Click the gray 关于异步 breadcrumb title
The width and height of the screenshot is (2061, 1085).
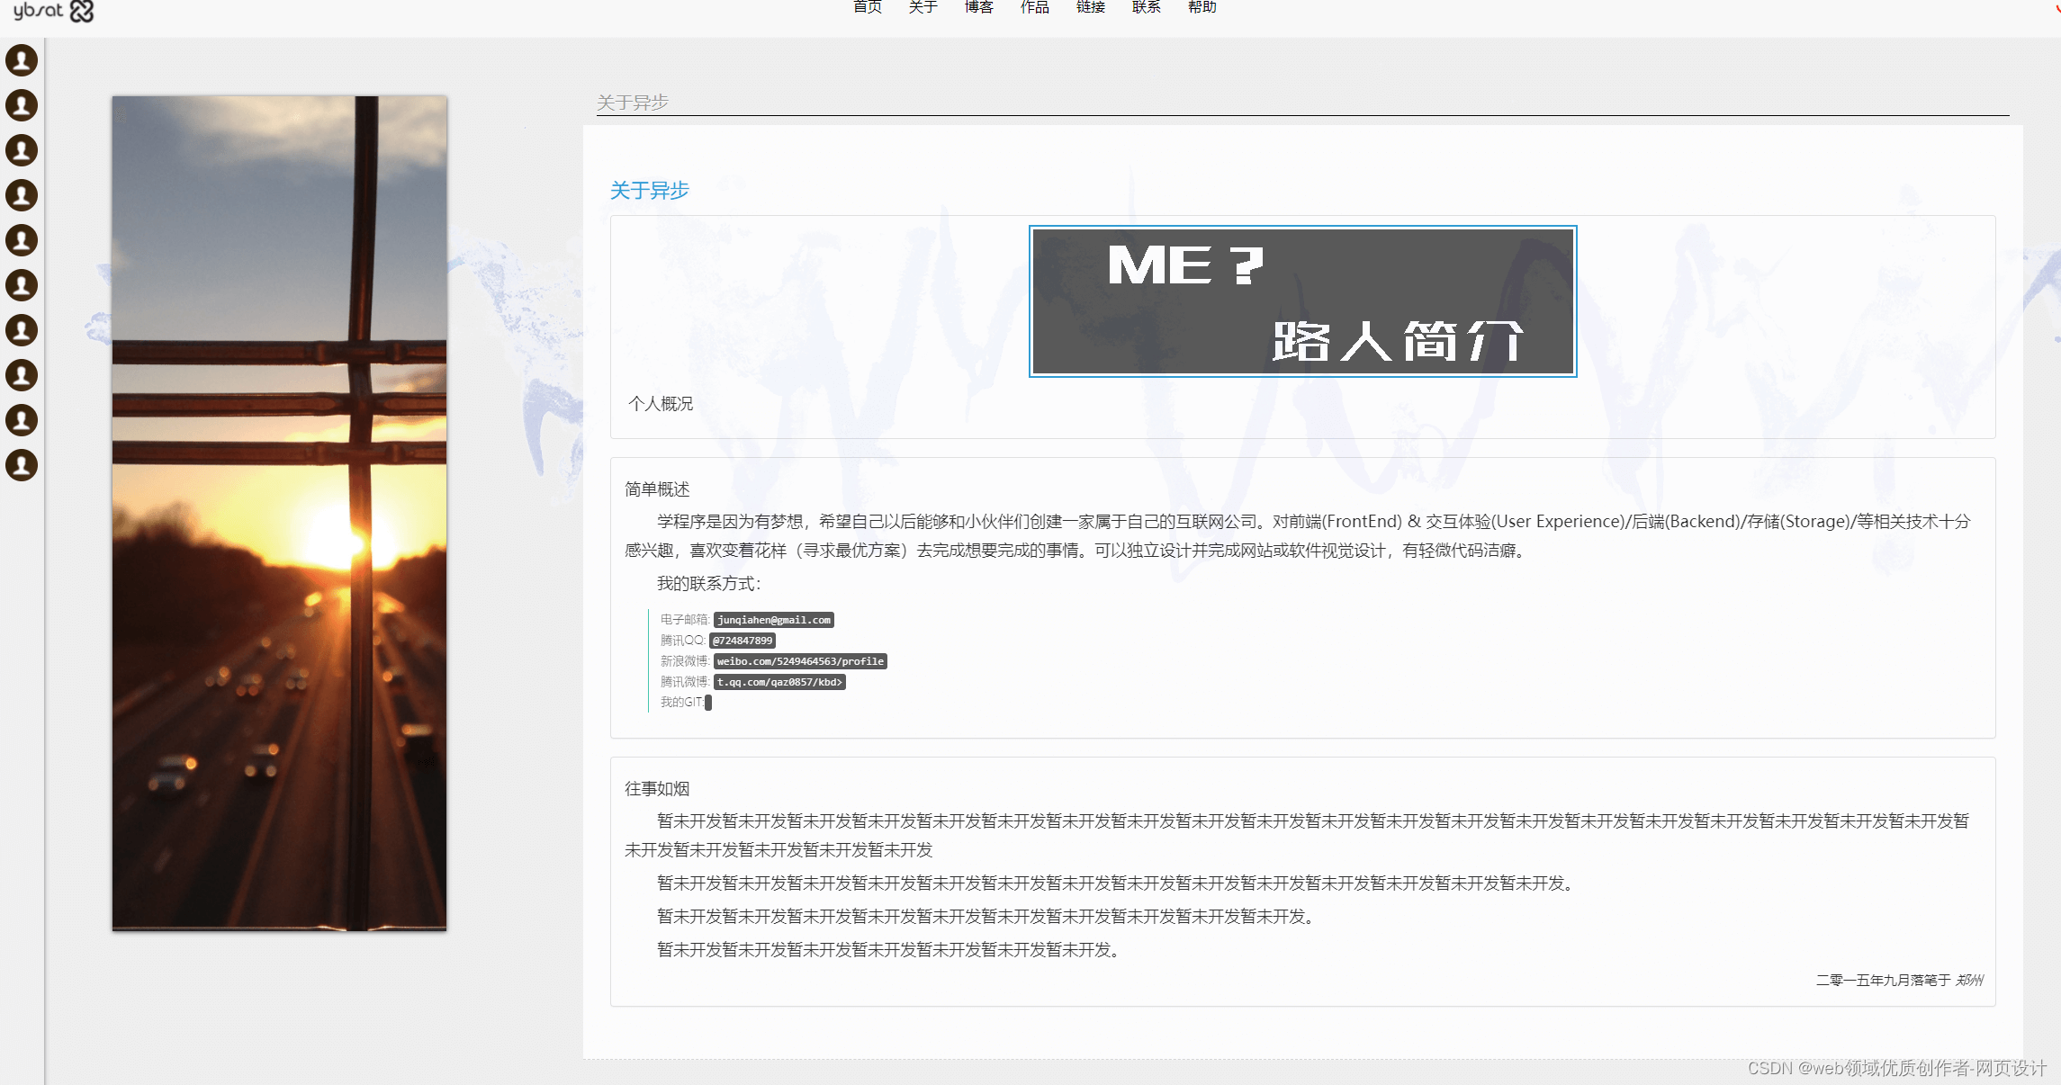633,103
